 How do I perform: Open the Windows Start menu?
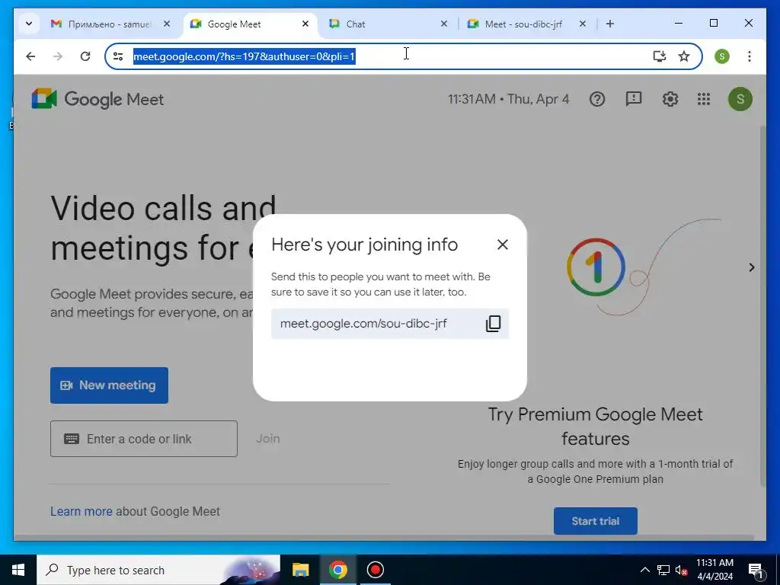pos(18,570)
